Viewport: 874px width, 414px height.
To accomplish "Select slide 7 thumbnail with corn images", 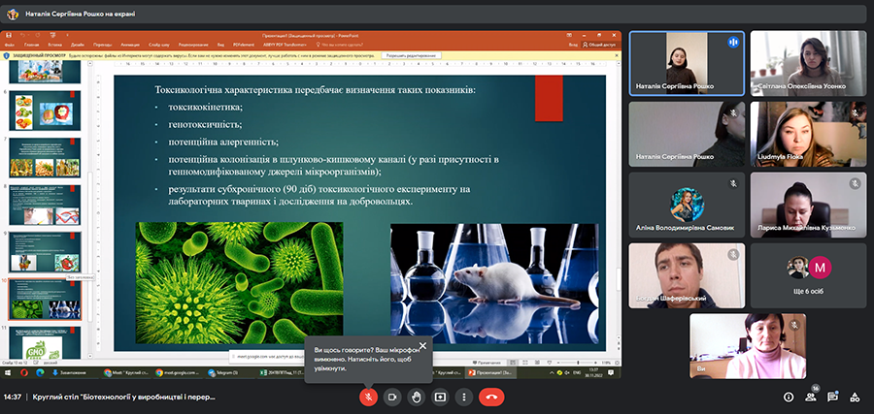I will click(44, 158).
